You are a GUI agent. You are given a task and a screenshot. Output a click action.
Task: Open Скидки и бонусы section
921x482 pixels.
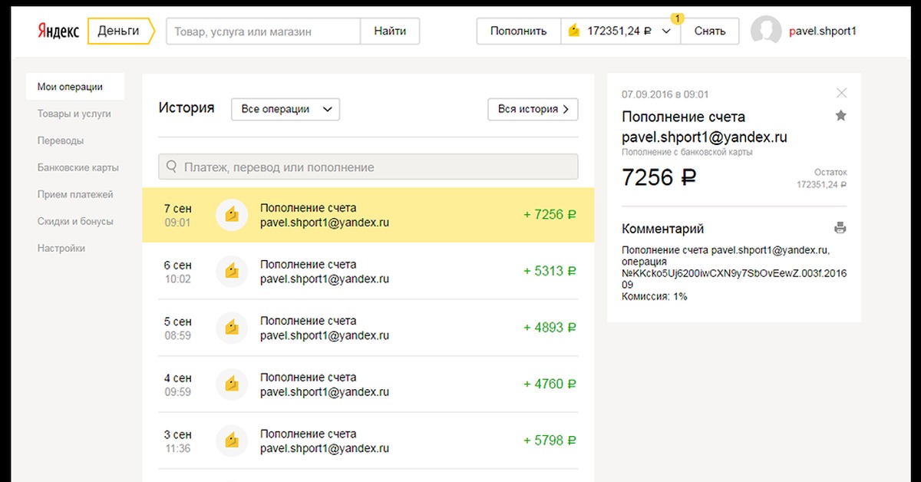click(75, 221)
